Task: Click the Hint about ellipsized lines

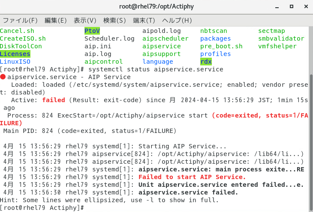Action: click(x=109, y=200)
